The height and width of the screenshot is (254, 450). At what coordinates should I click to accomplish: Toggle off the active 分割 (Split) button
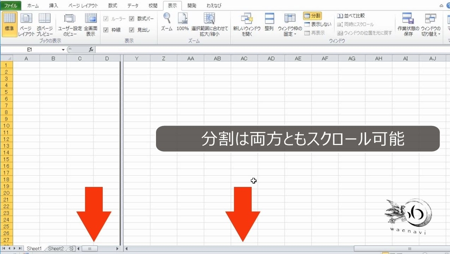click(313, 16)
